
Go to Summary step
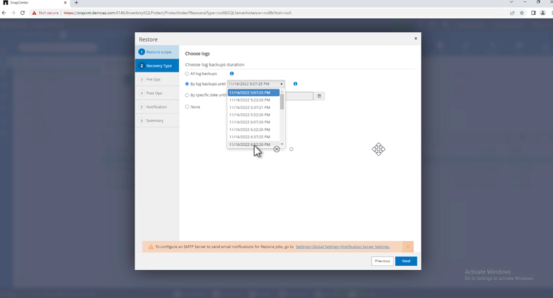click(157, 121)
